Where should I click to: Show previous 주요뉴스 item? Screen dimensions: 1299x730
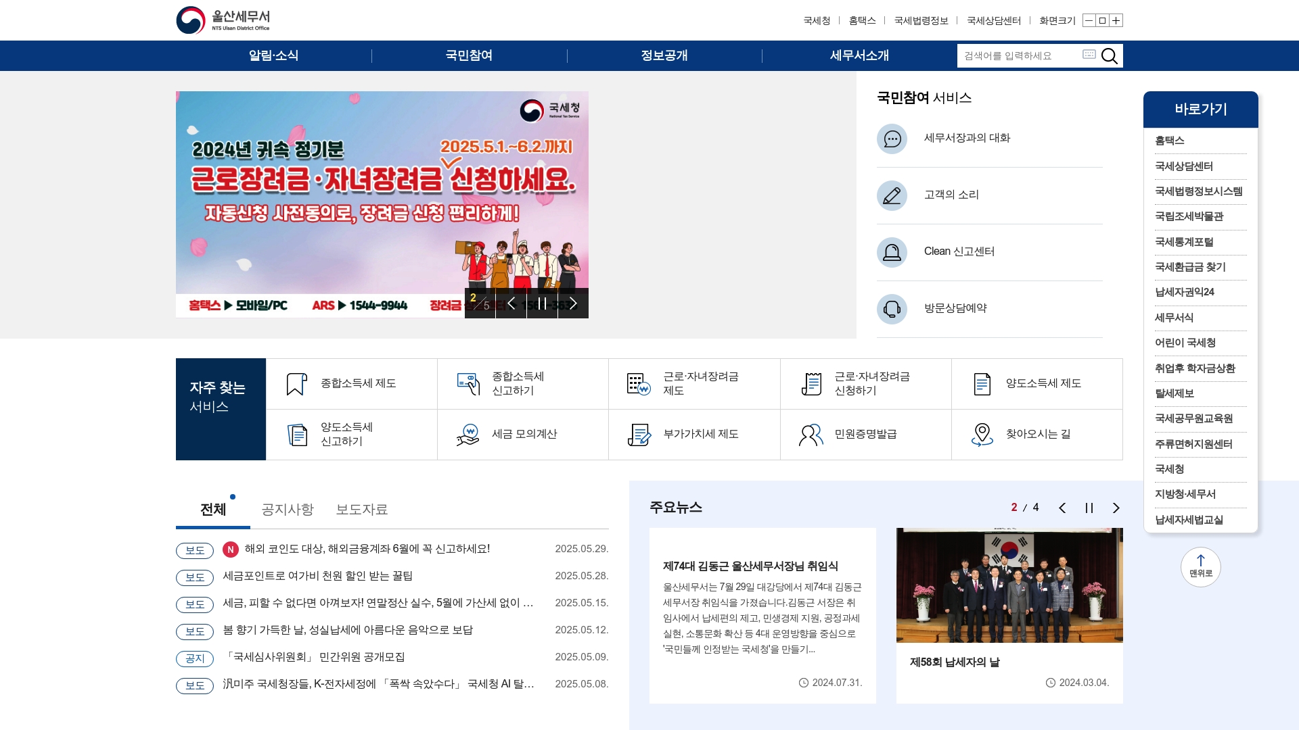point(1062,508)
